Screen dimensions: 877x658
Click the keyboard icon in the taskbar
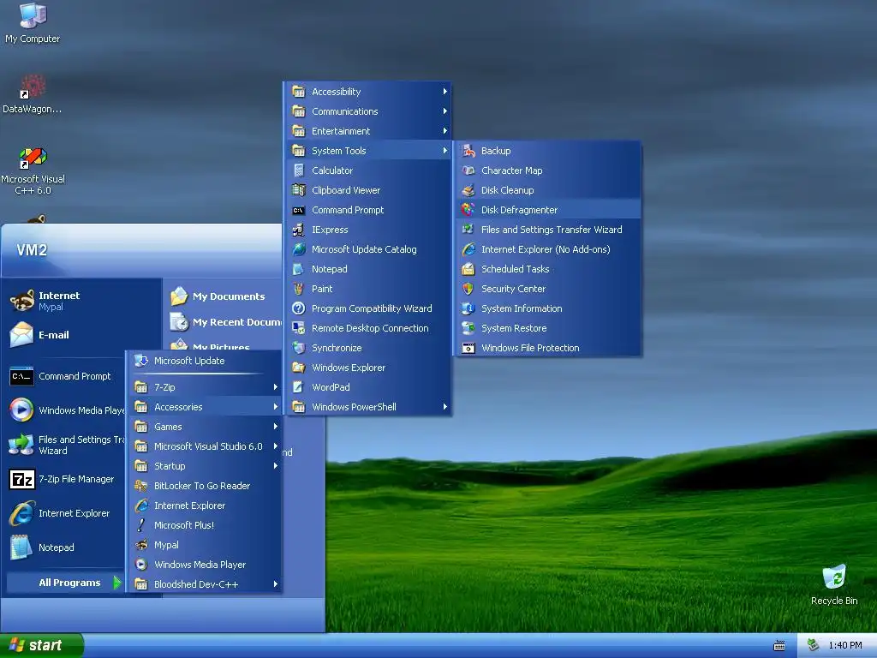(x=779, y=646)
